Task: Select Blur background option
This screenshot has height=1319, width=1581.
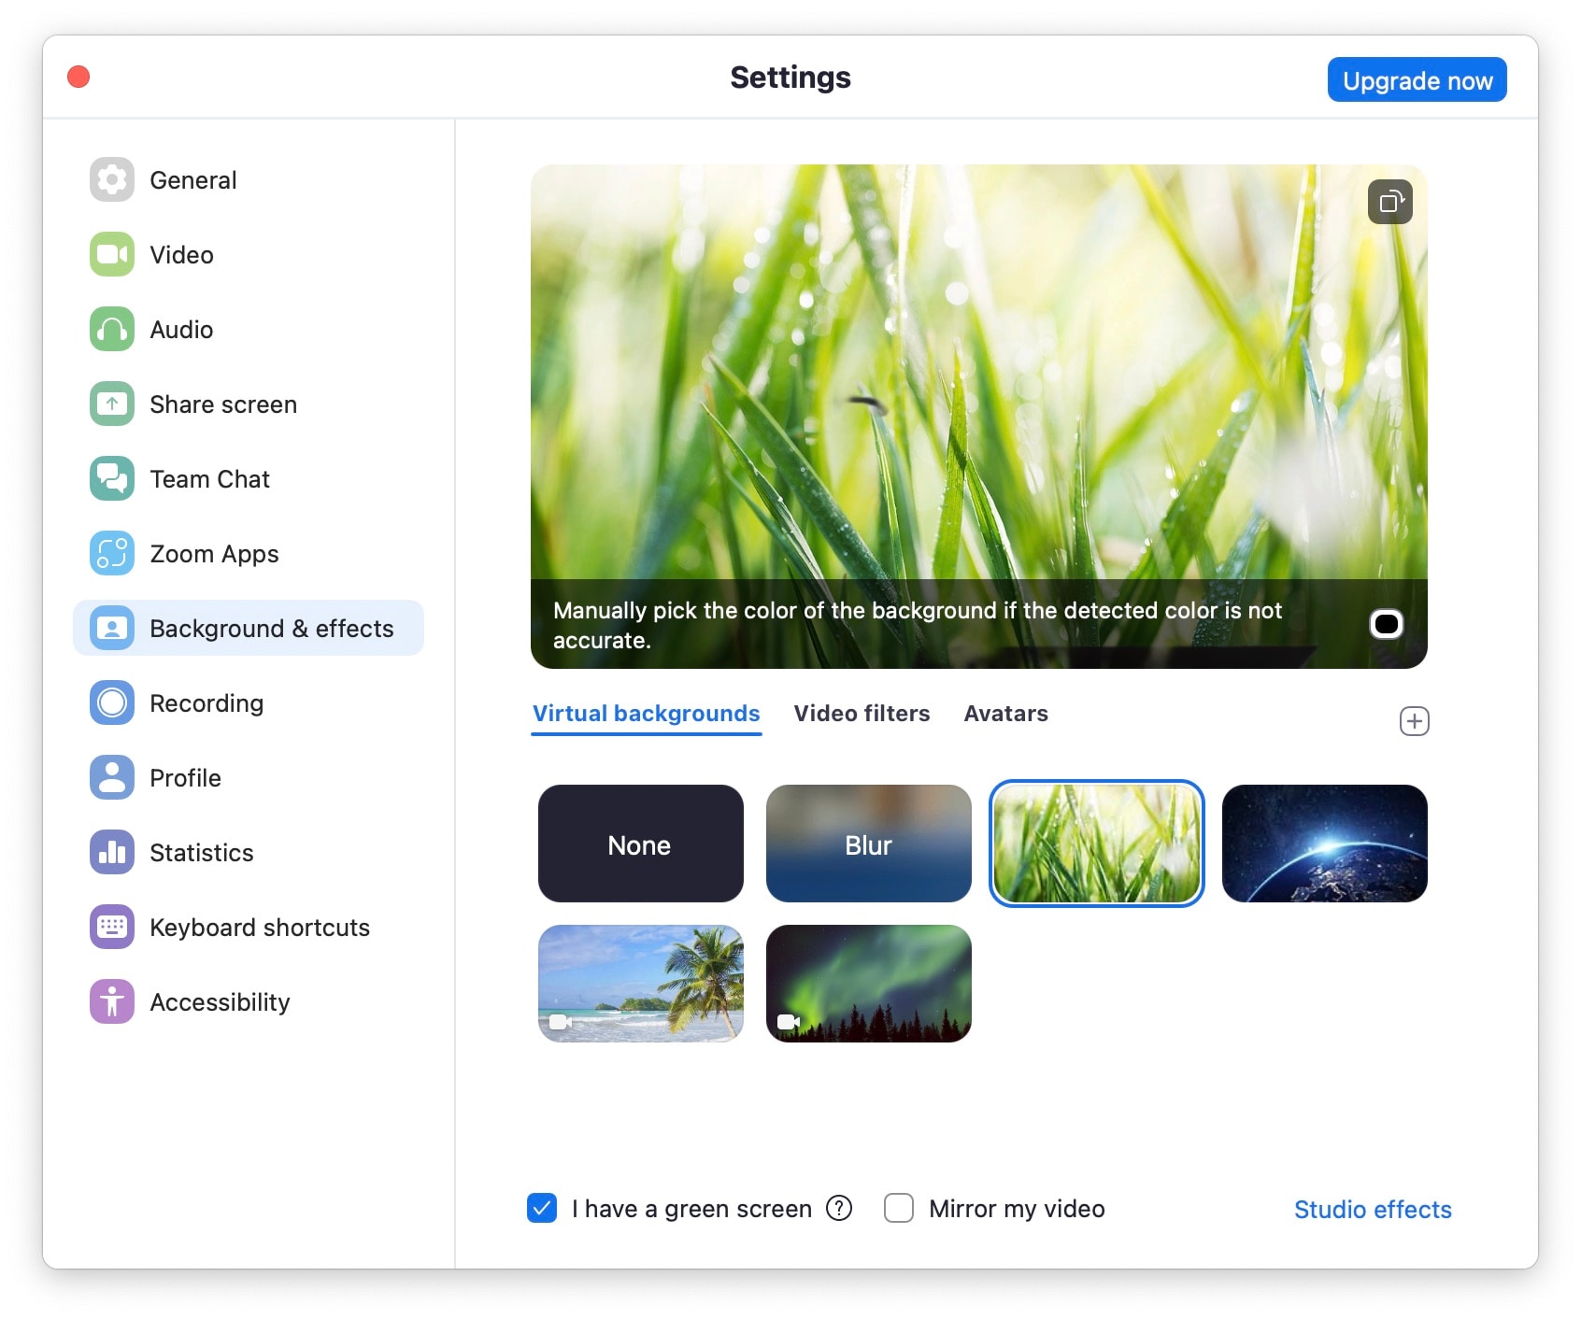Action: [x=869, y=844]
